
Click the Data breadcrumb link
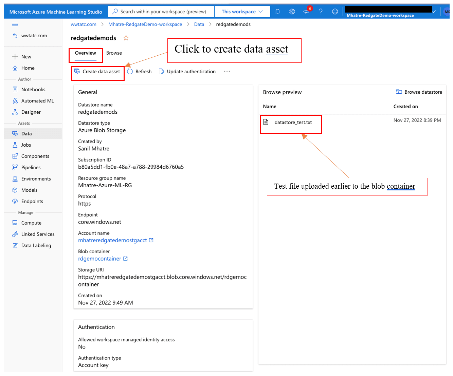(x=199, y=24)
